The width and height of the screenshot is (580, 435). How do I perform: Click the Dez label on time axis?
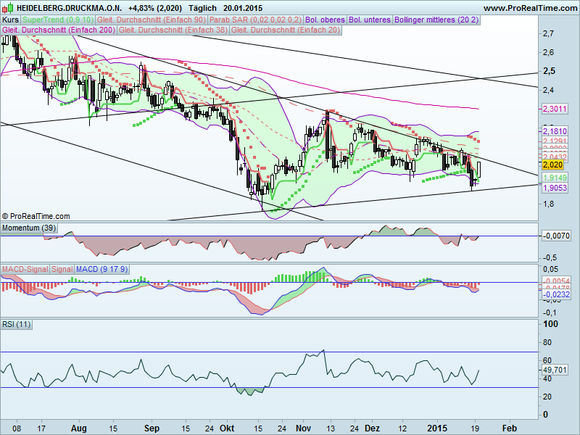(x=372, y=428)
